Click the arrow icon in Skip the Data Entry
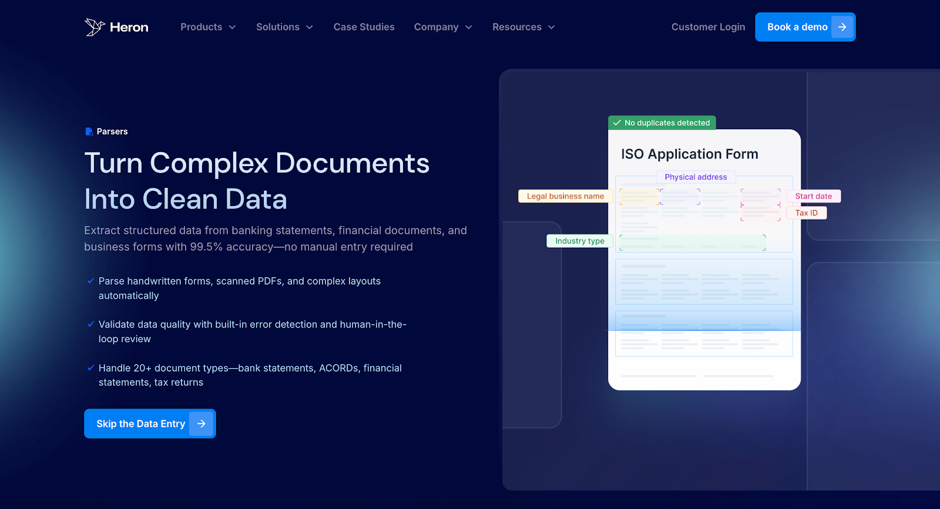This screenshot has height=509, width=940. pos(202,423)
